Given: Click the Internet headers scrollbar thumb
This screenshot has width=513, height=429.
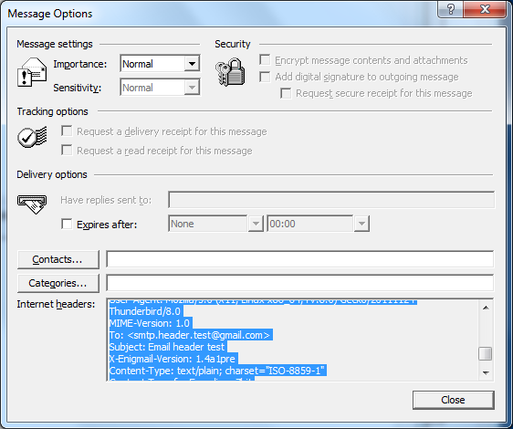Looking at the screenshot, I should (x=486, y=354).
